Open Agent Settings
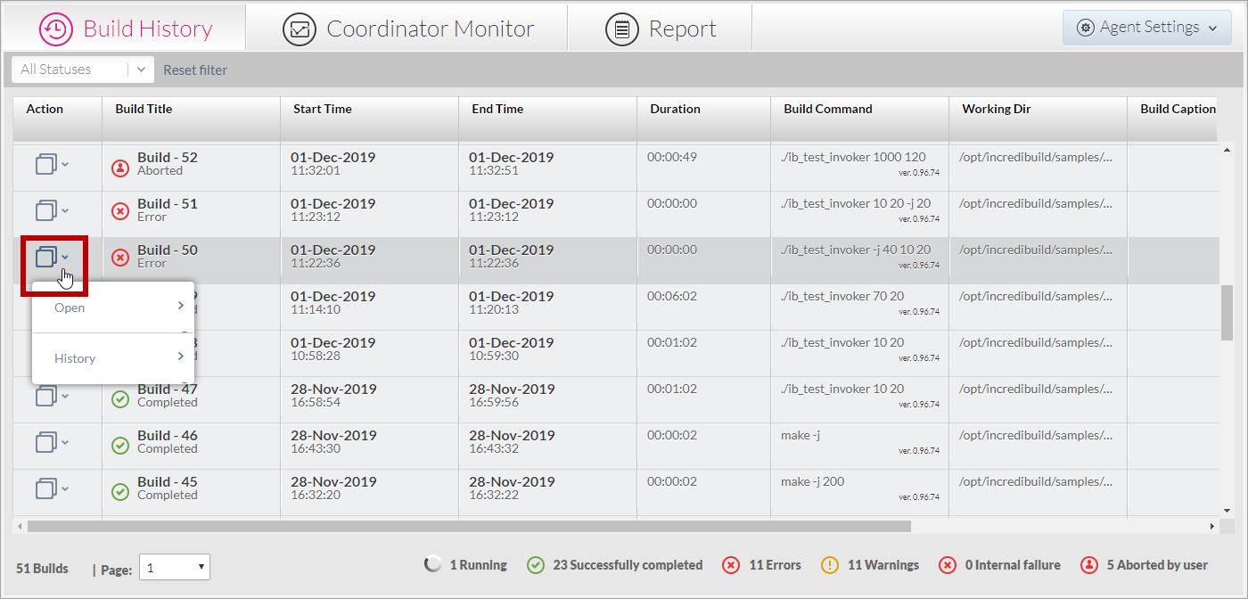 pos(1146,27)
